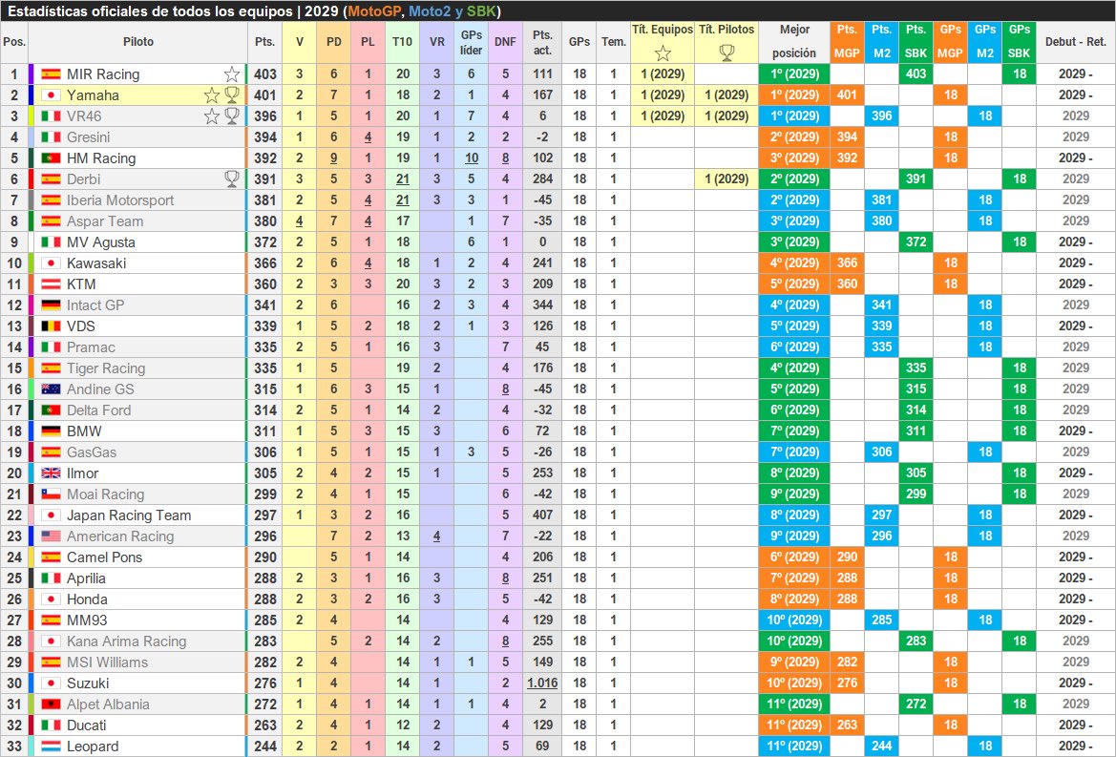Click the Debut - Ret. column header
The height and width of the screenshot is (757, 1116).
(x=1076, y=42)
